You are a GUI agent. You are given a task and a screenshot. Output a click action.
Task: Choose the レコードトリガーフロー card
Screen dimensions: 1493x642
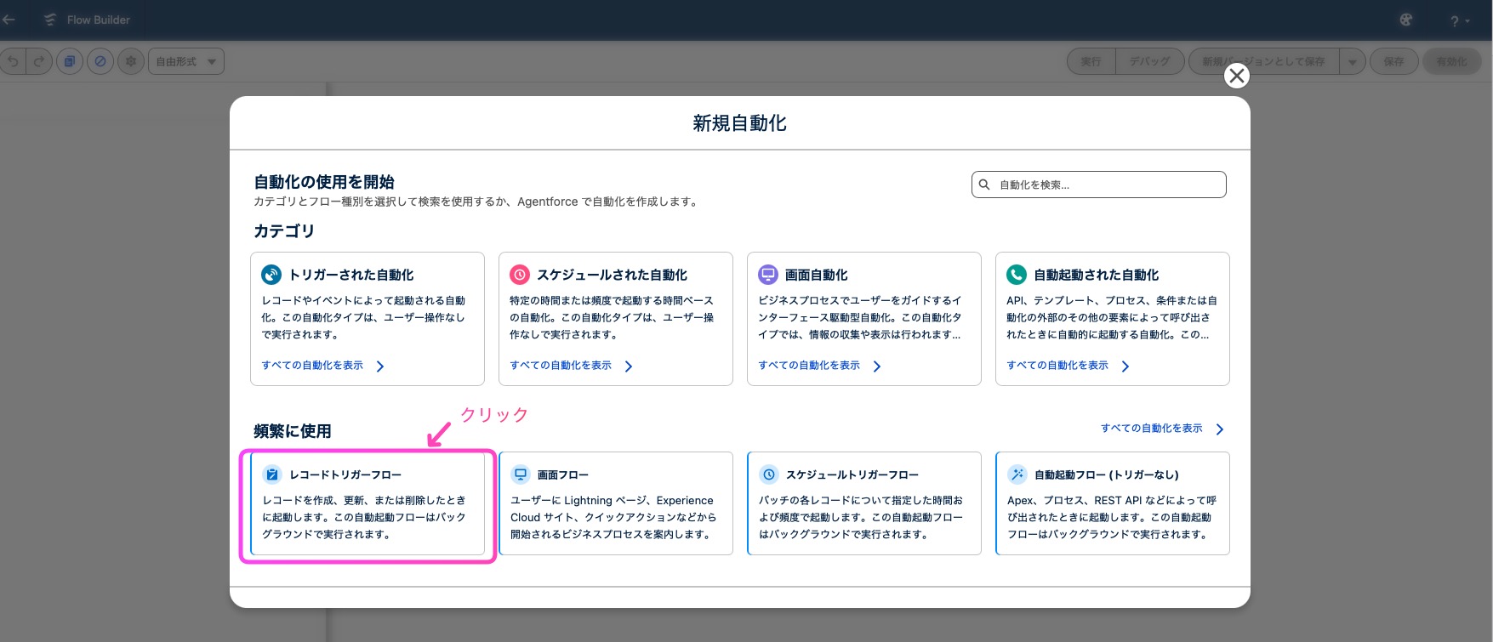[368, 503]
